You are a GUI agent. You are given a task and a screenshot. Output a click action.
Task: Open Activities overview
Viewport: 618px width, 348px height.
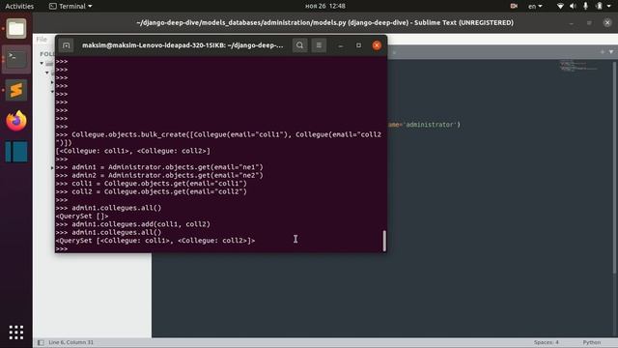click(19, 6)
